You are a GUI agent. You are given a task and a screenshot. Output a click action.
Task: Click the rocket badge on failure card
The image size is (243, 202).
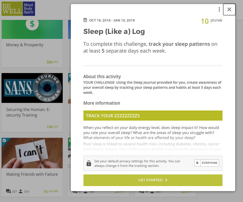[4, 140]
